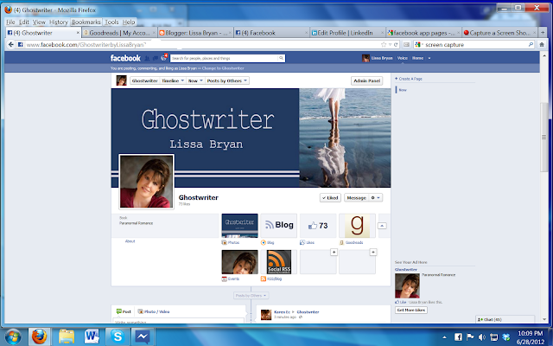Click the Photo / Video camera icon
Viewport: 553px width, 346px height.
140,311
